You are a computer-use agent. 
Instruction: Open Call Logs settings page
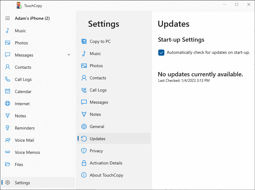click(x=114, y=90)
